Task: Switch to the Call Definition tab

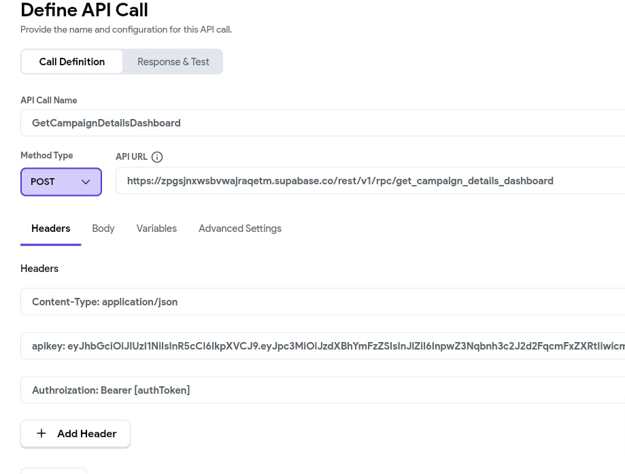Action: [72, 62]
